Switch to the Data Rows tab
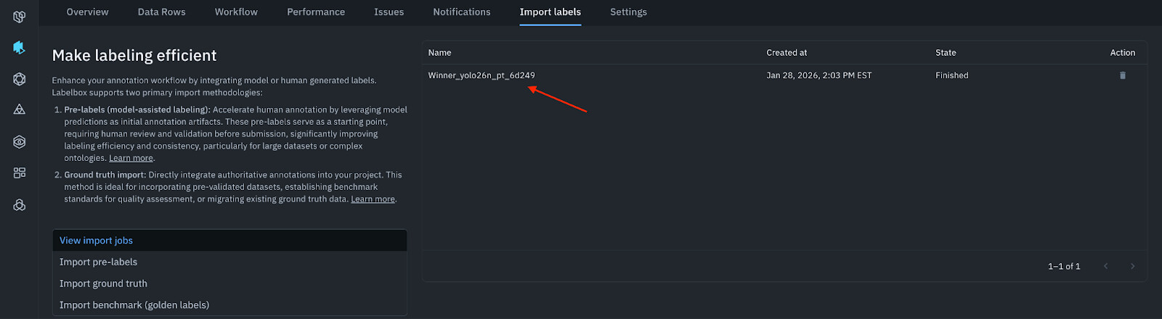Viewport: 1162px width, 319px height. tap(162, 12)
